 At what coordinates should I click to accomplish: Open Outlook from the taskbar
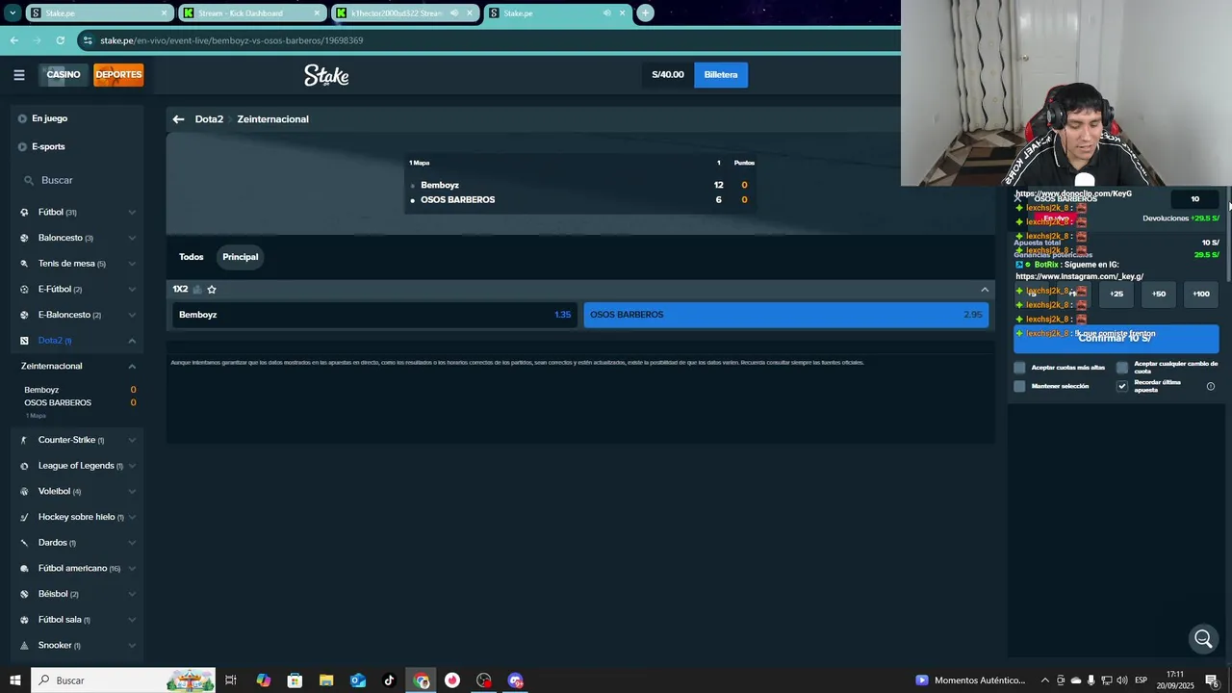(x=358, y=680)
